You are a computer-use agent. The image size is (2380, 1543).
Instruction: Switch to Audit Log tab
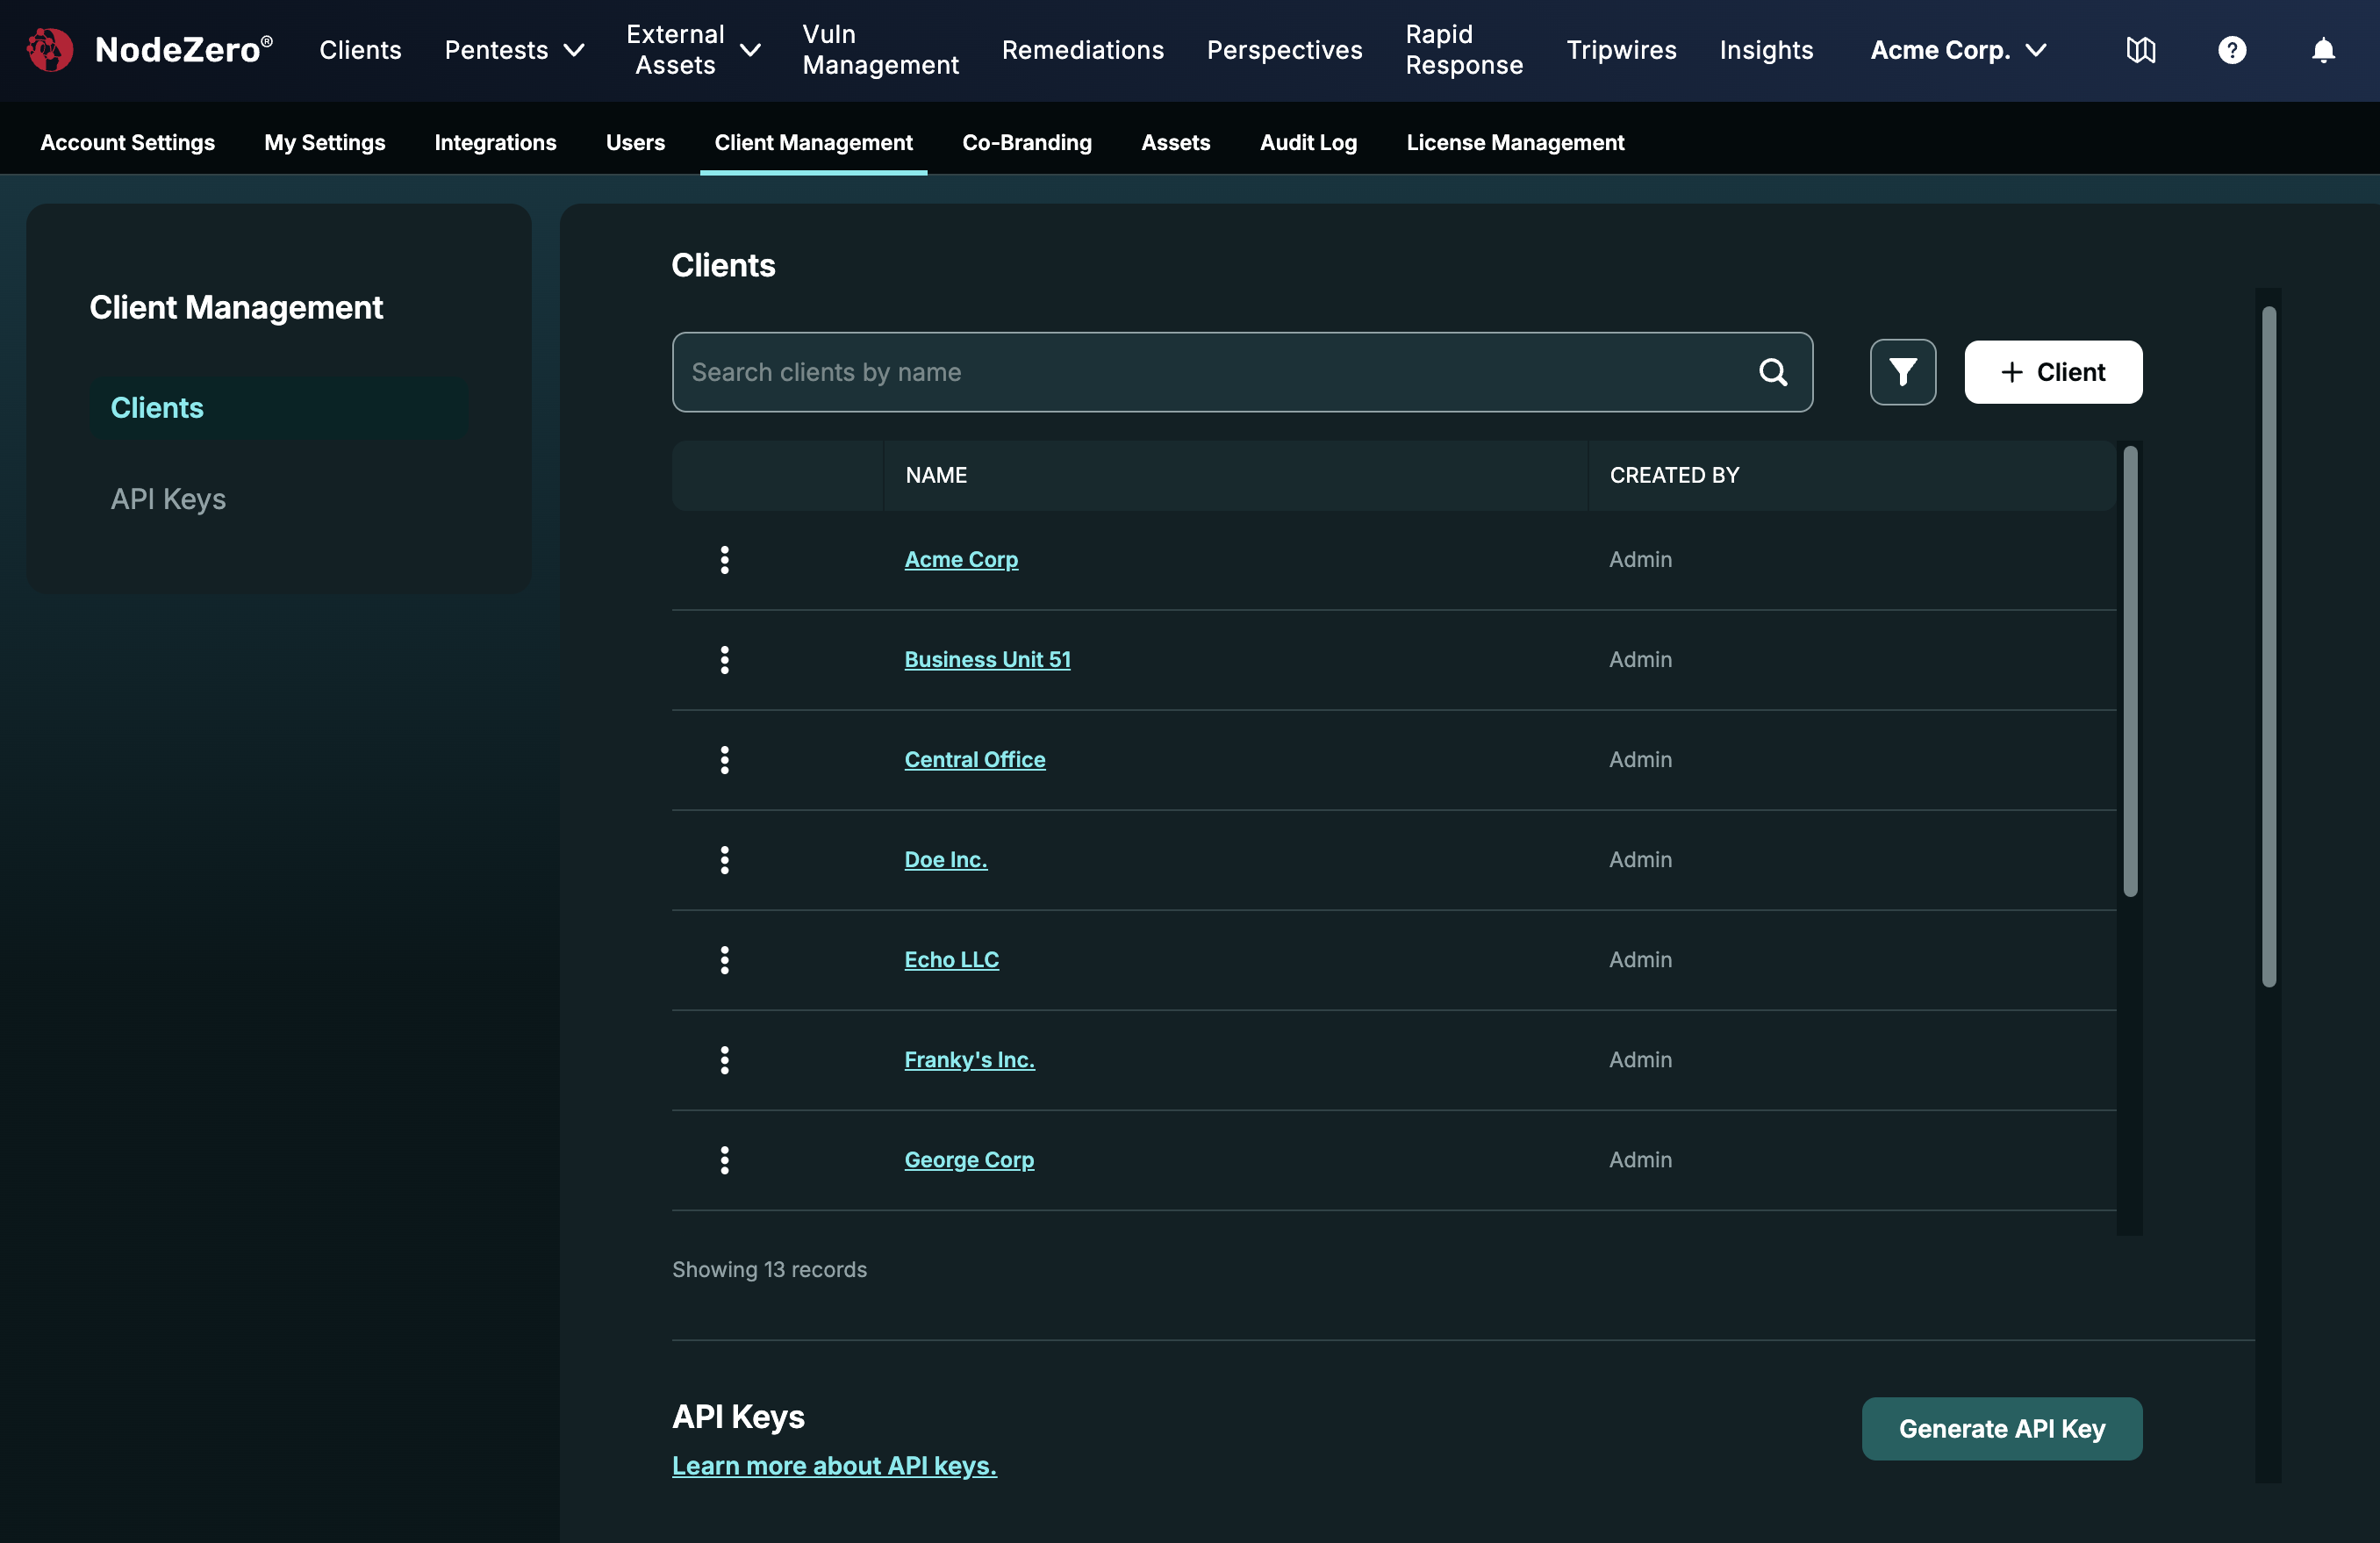(1308, 142)
